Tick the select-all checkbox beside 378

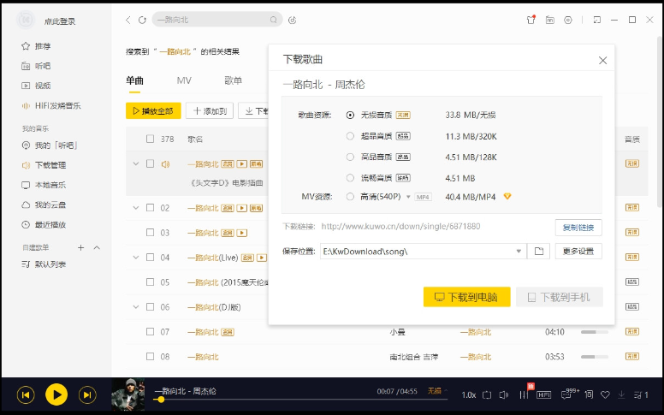[x=150, y=139]
